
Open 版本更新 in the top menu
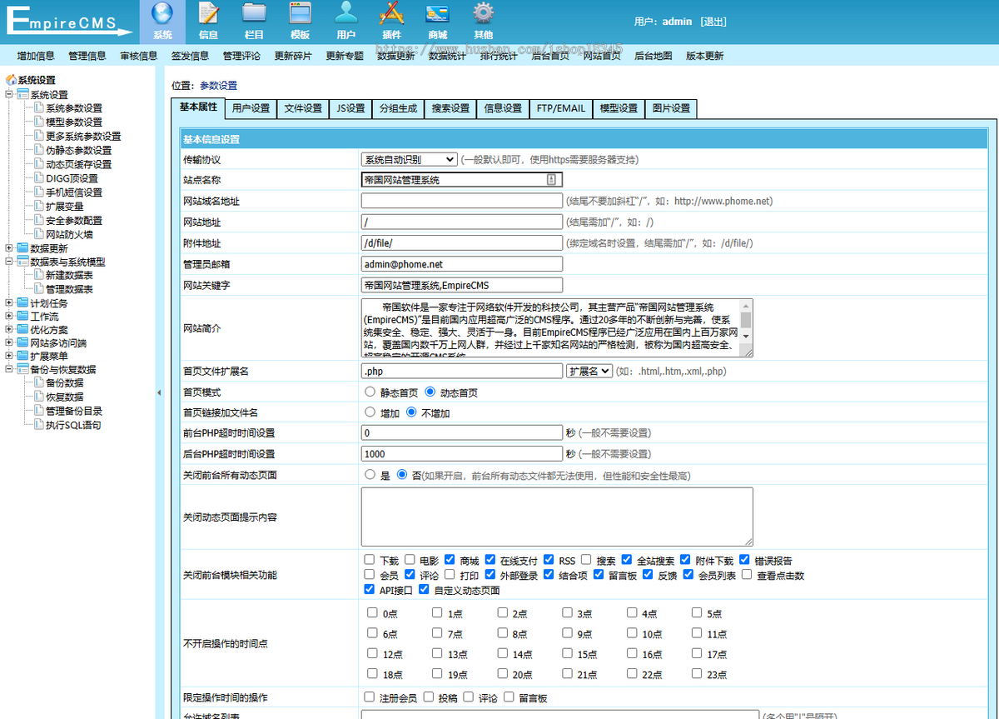(x=704, y=56)
